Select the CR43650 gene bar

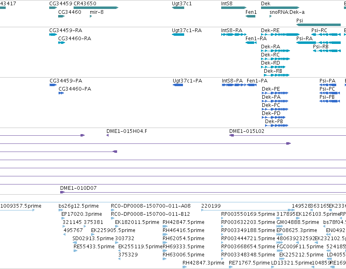coord(96,8)
